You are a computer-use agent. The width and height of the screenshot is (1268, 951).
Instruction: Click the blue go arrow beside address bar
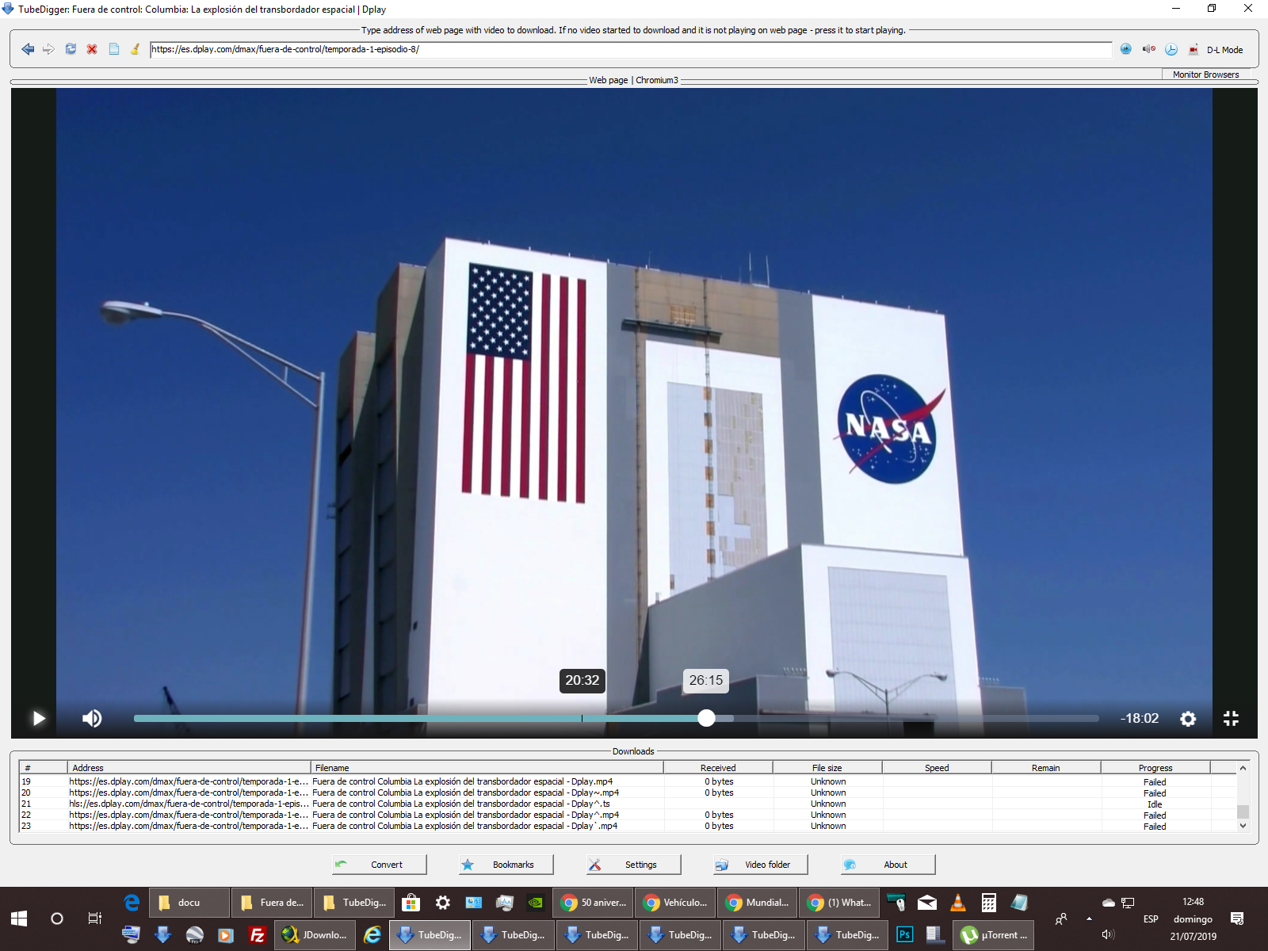[1125, 49]
